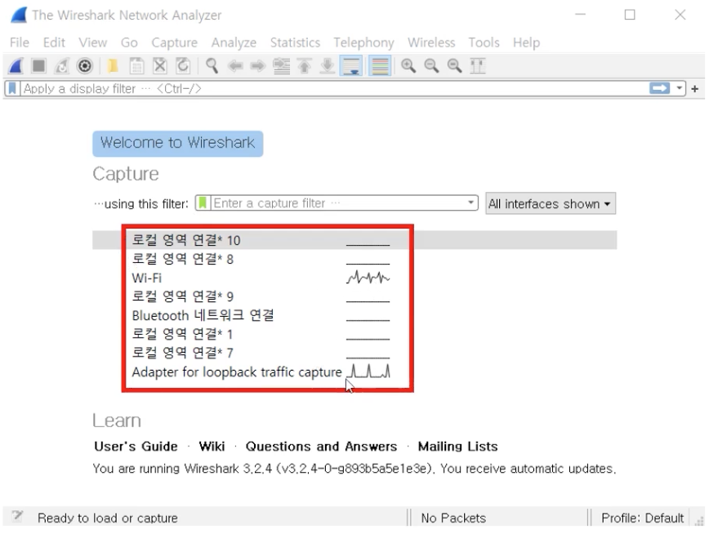Open the Tools menu

point(484,42)
